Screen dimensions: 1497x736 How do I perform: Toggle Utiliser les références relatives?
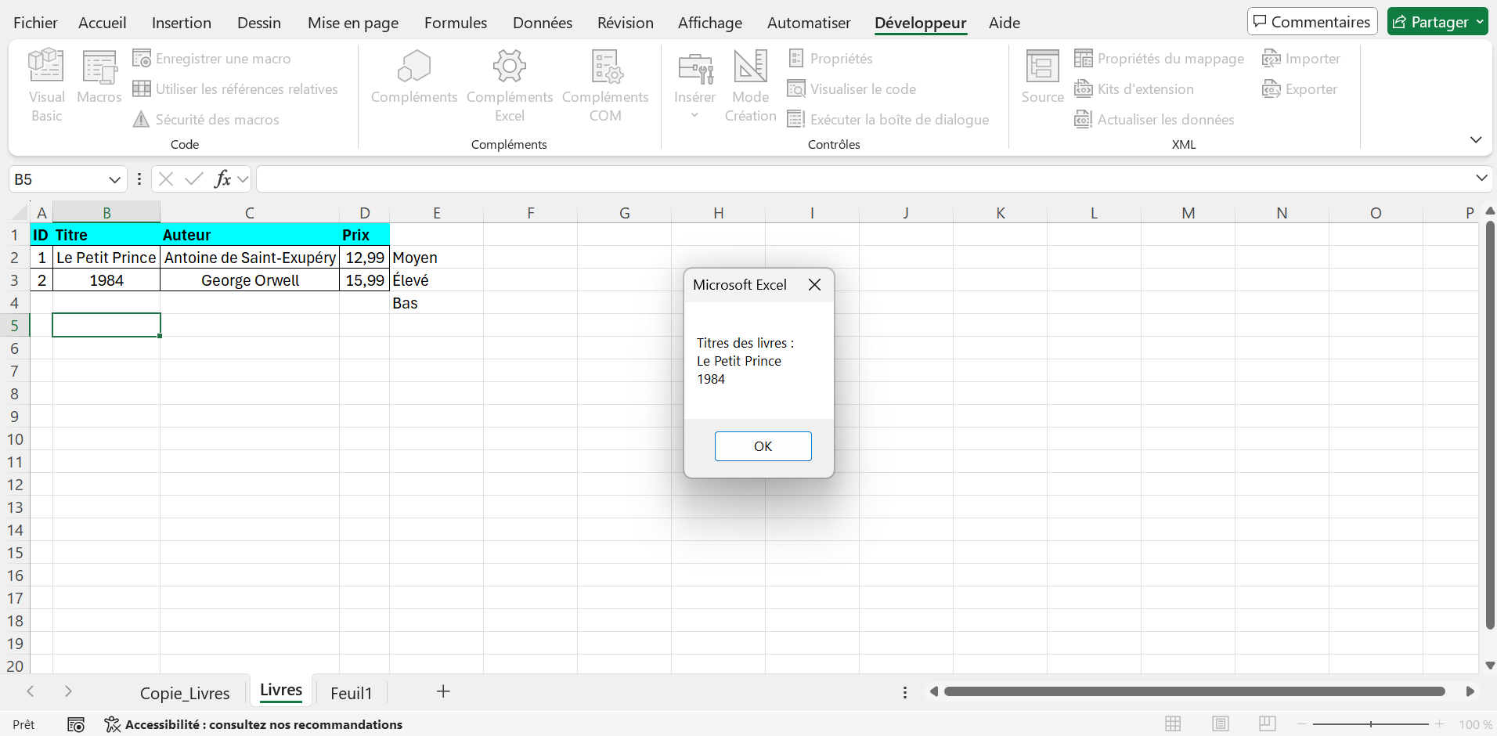pyautogui.click(x=235, y=89)
